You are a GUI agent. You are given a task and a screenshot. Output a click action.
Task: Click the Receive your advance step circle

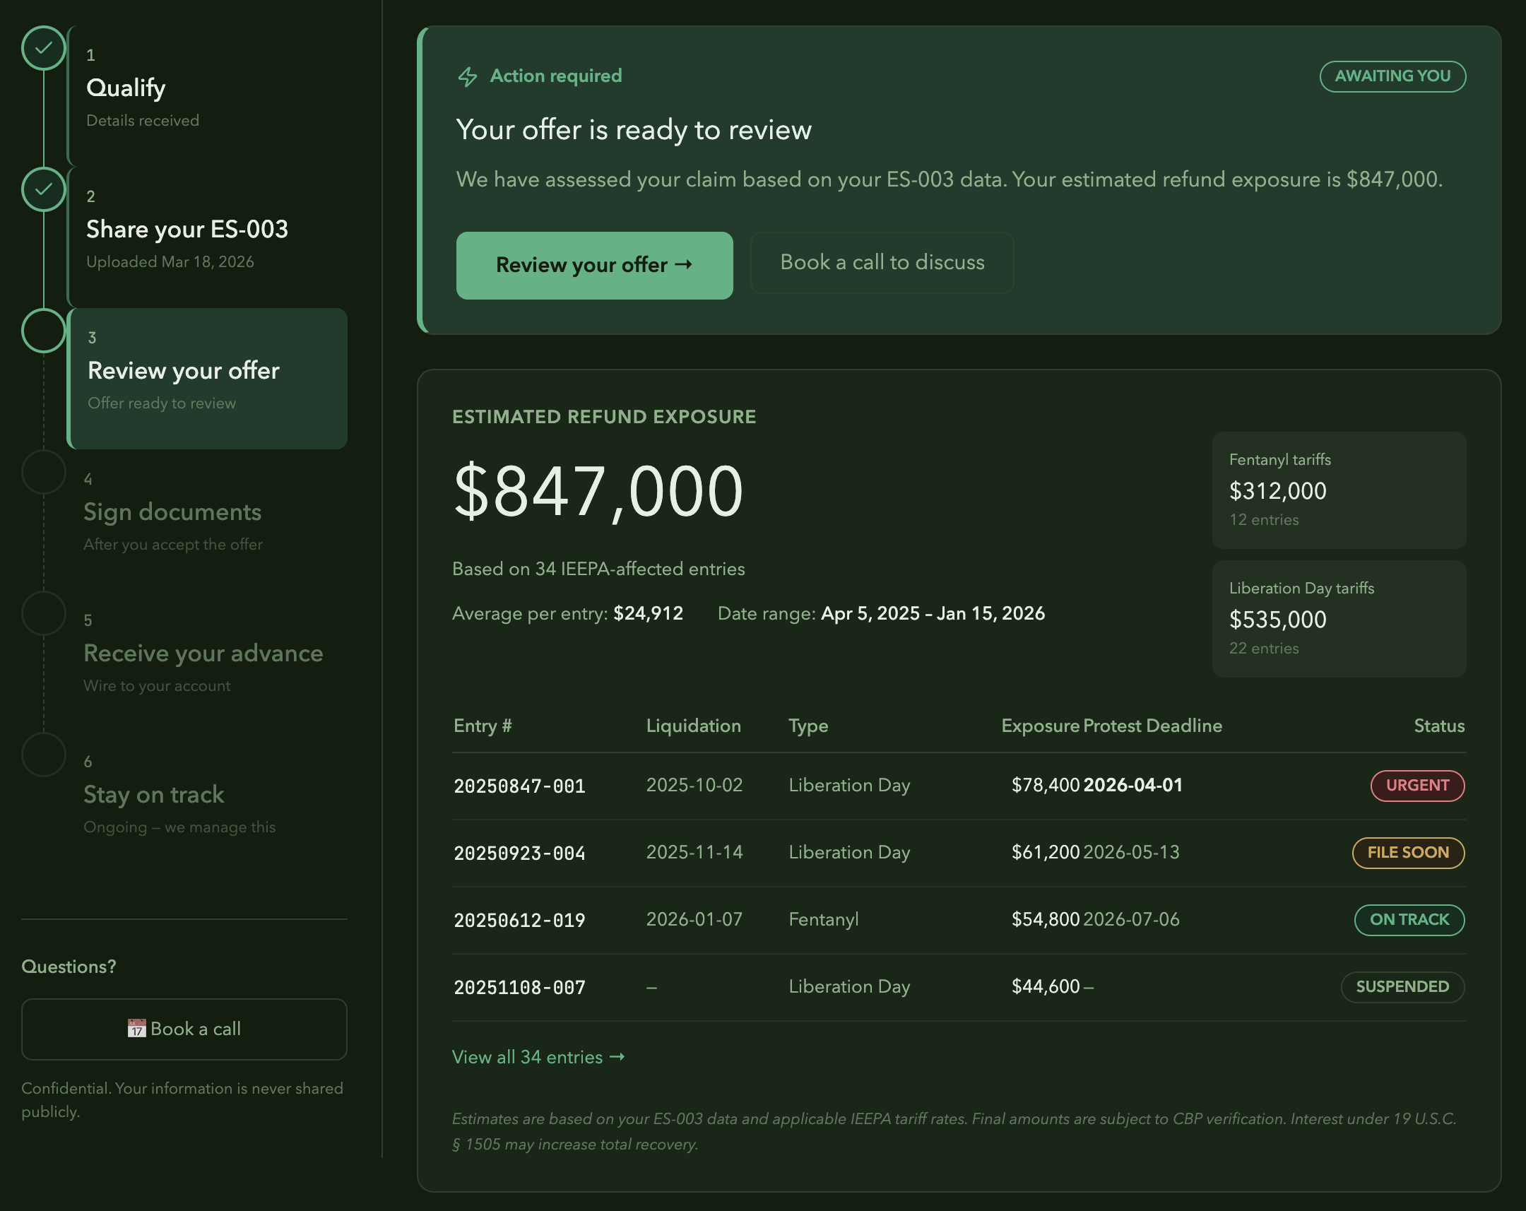(x=44, y=613)
